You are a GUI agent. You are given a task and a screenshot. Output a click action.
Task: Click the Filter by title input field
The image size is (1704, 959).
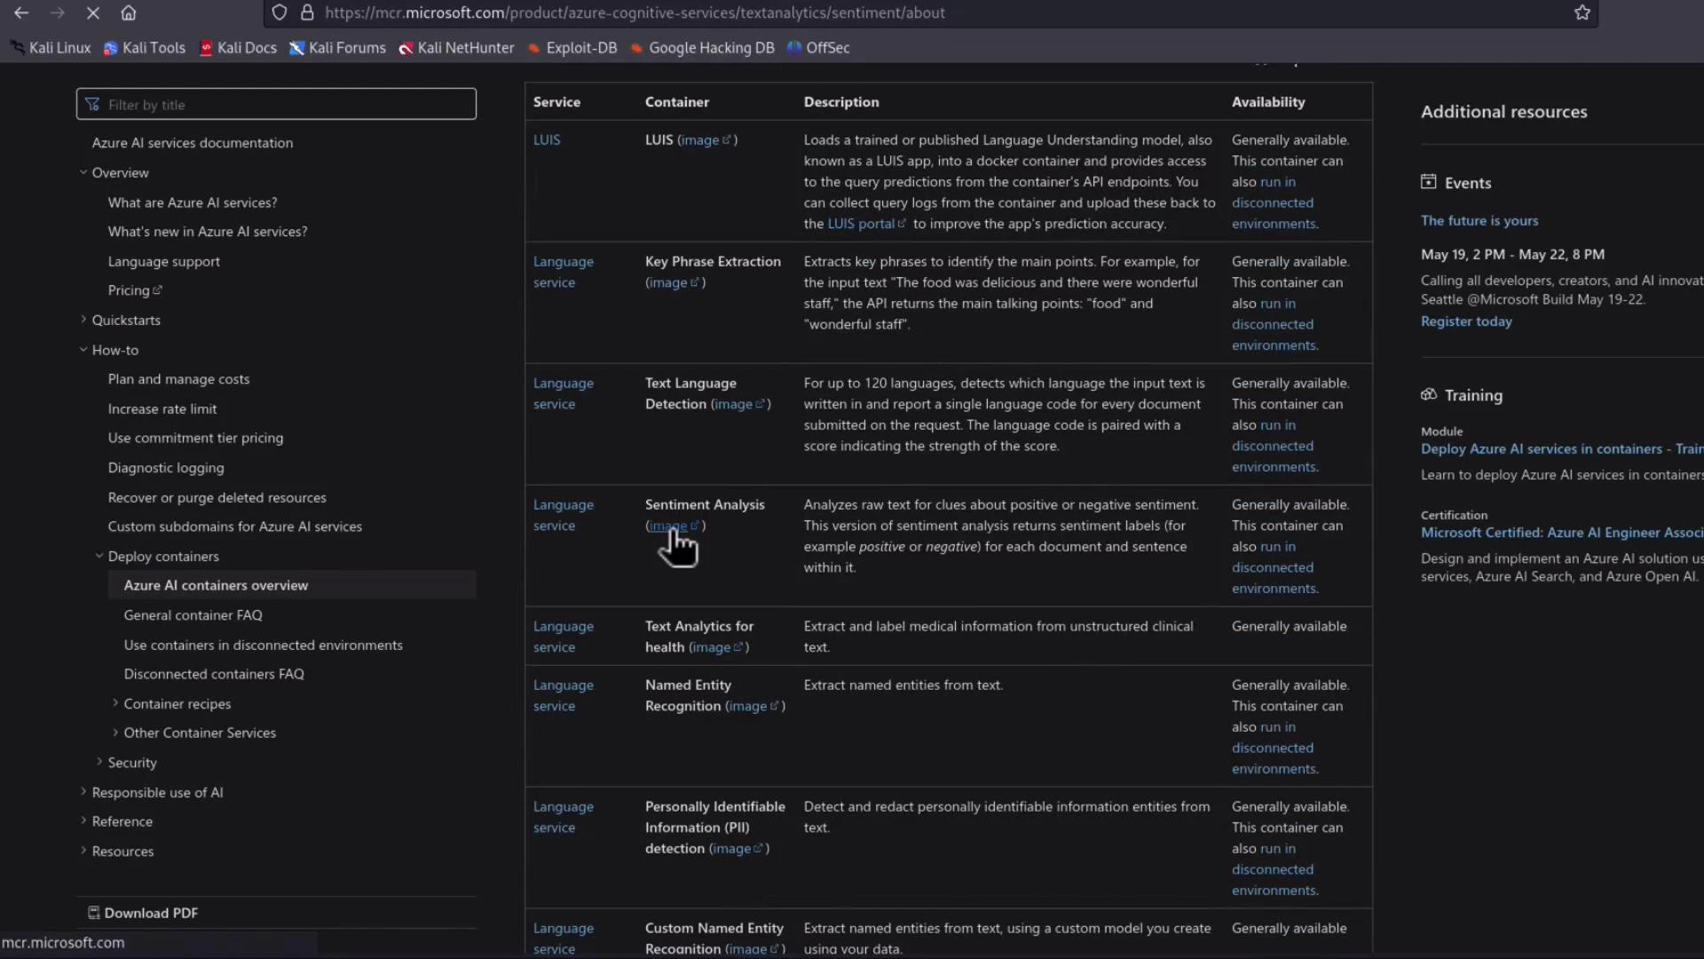[275, 104]
